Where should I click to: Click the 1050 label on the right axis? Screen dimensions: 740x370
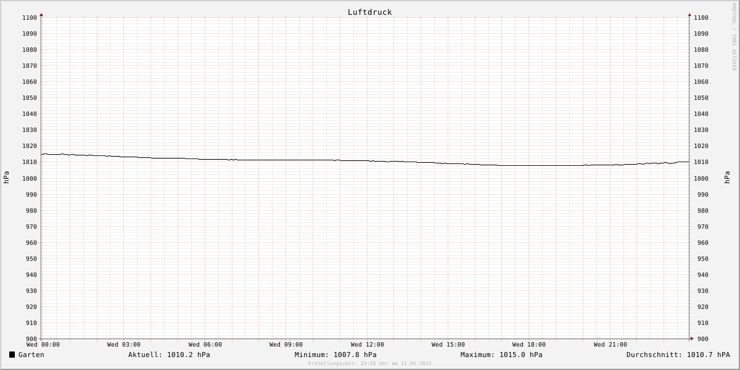coord(701,98)
